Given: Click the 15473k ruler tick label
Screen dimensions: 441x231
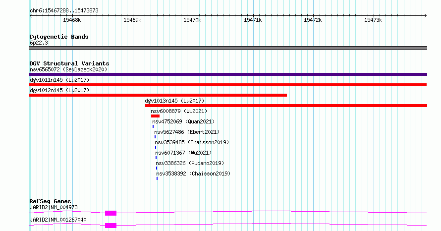Looking at the screenshot, I should click(x=373, y=20).
